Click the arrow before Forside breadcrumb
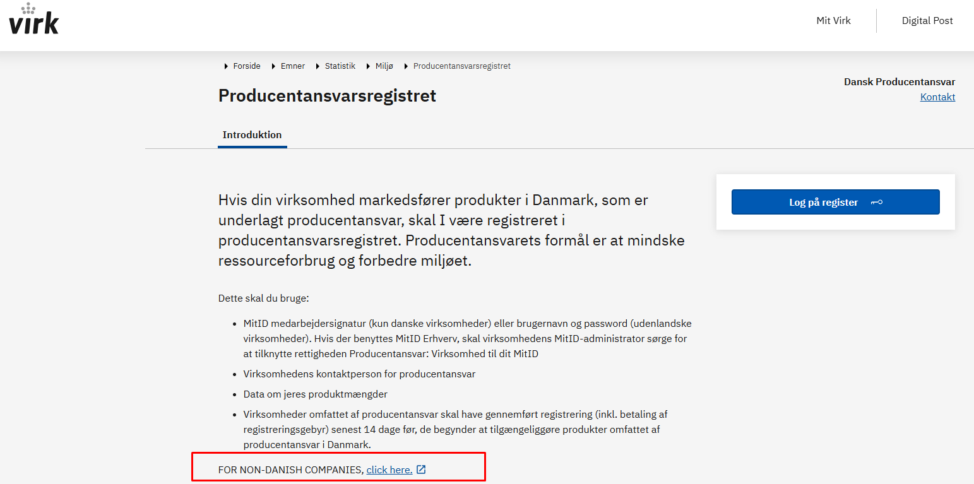Image resolution: width=974 pixels, height=484 pixels. pos(227,66)
